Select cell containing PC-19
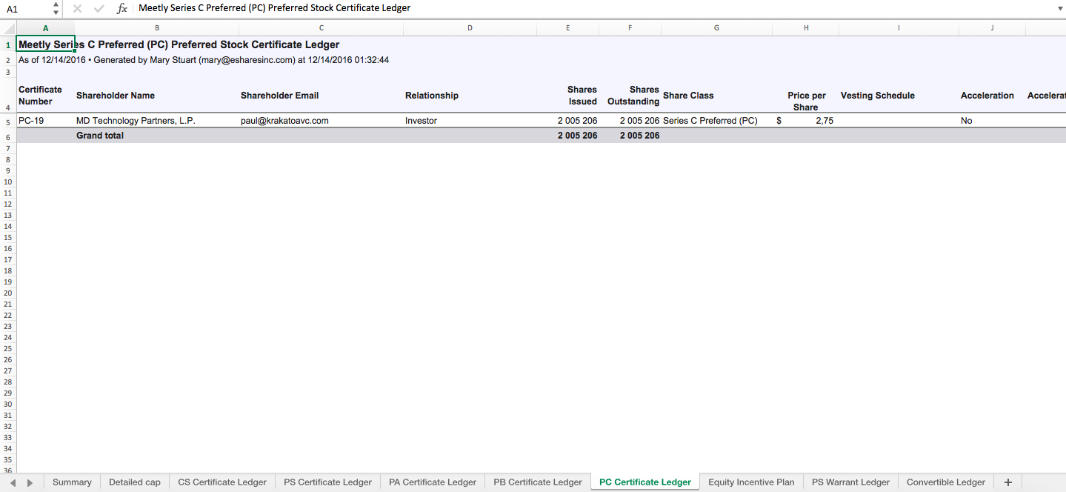Screen dimensions: 1066x492 click(x=46, y=121)
